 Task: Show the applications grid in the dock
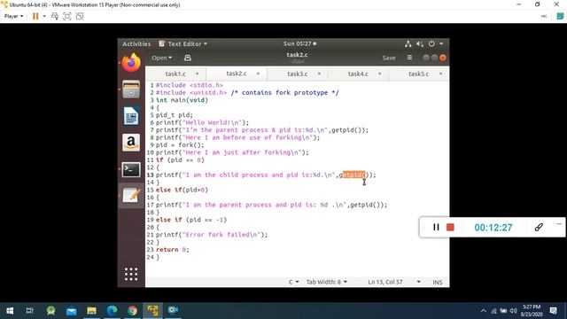131,274
